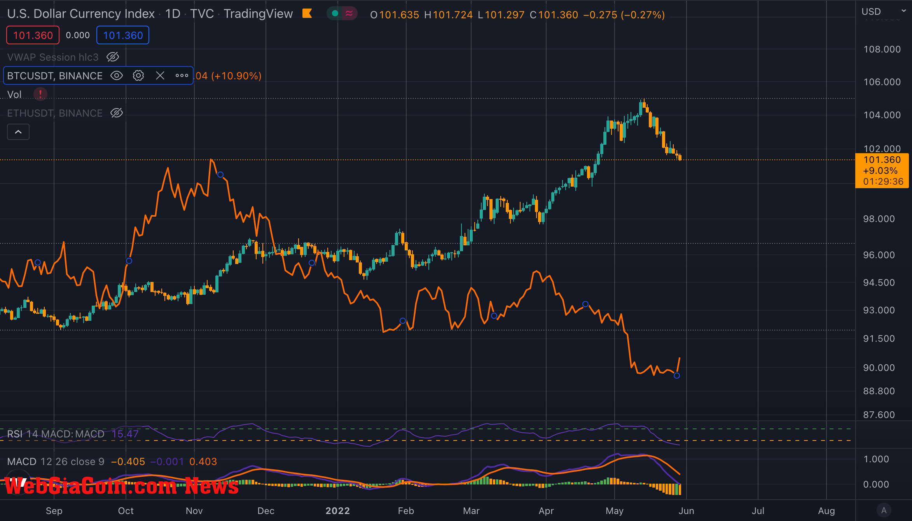Click the Nov label on time axis
Screen dimensions: 912x521
point(194,511)
